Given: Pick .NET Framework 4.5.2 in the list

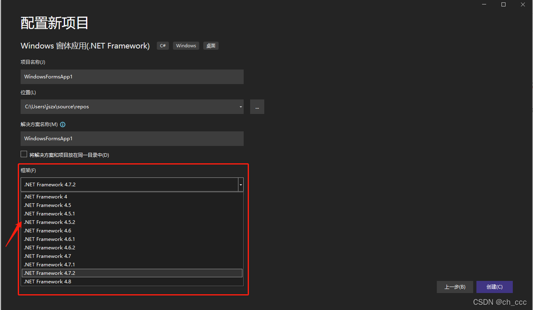Looking at the screenshot, I should (x=132, y=222).
